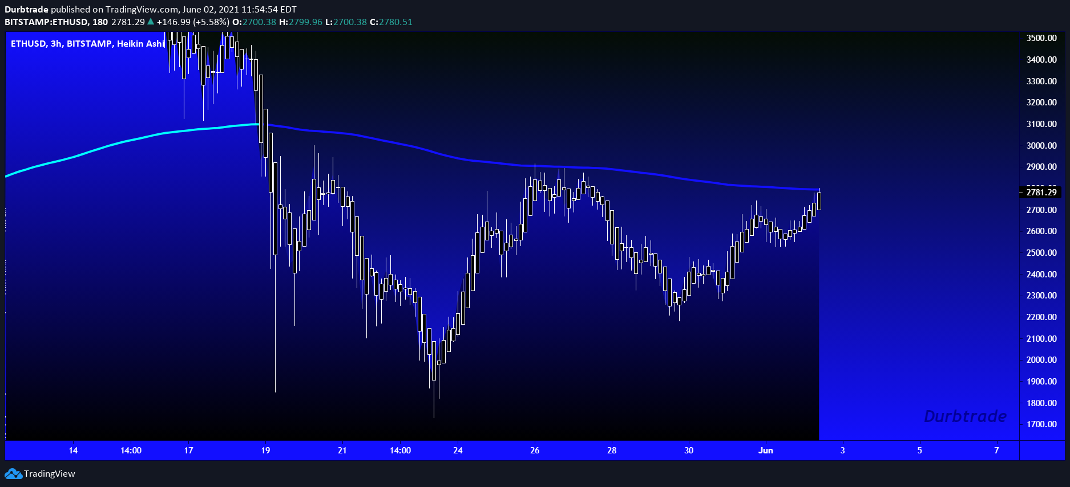
Task: Click the last price 2781.29 in the header
Action: click(128, 22)
